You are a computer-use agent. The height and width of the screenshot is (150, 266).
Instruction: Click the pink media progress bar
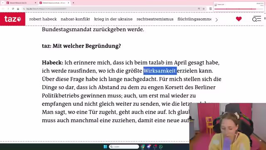point(239,9)
